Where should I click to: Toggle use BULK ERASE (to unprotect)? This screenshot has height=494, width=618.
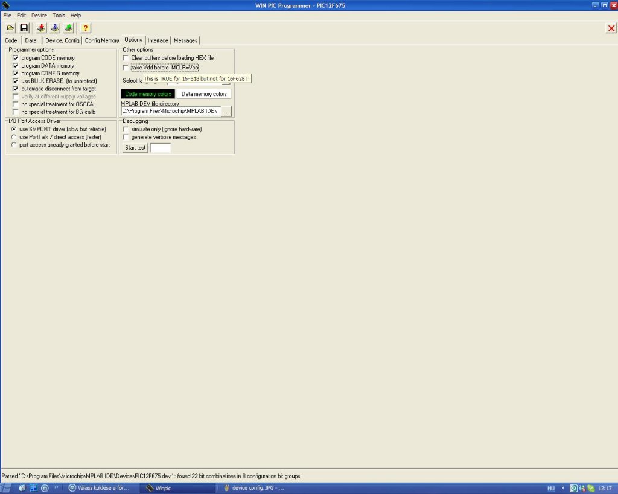point(15,81)
